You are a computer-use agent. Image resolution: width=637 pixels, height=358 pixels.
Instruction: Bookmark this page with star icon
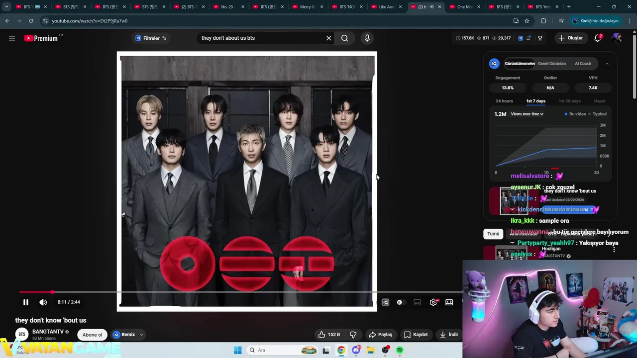(527, 21)
